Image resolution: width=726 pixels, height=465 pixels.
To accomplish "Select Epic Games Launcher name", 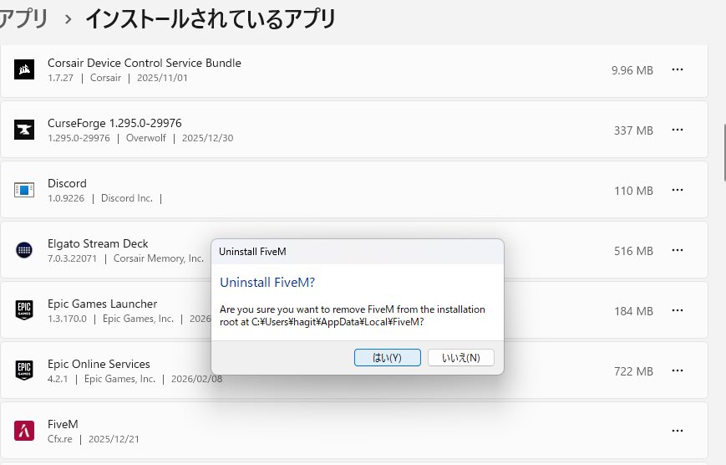I will click(x=102, y=304).
